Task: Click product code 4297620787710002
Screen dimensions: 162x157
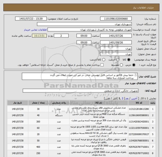Action: click(139, 153)
